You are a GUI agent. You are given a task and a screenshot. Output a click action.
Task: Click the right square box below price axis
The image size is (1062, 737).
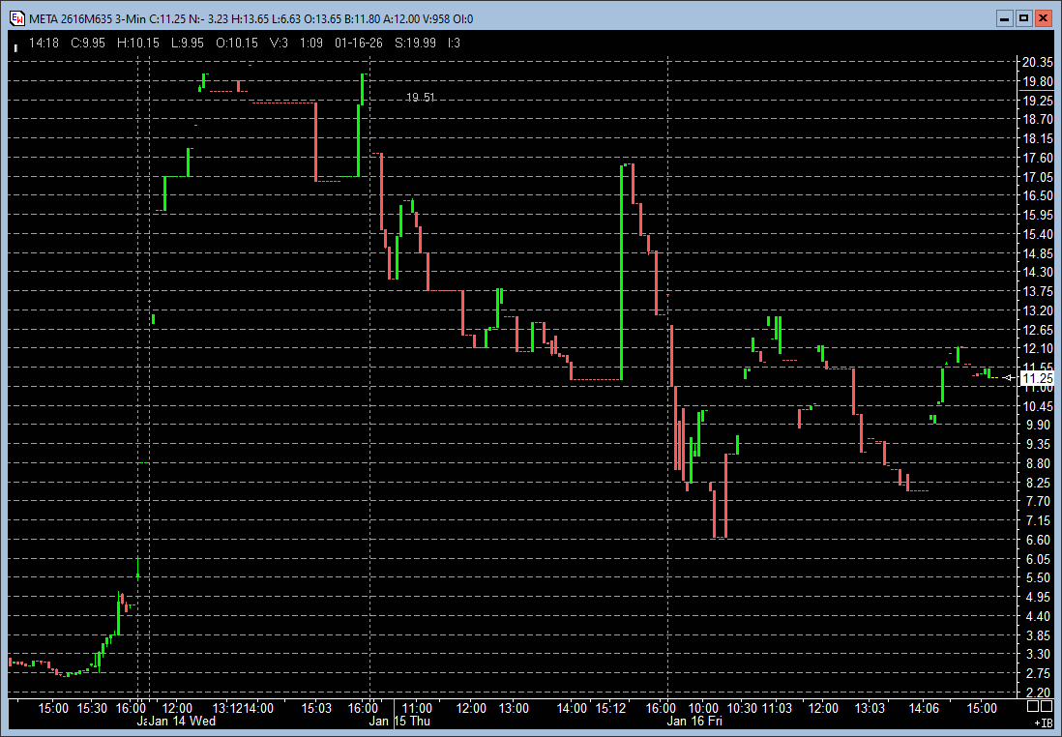pyautogui.click(x=1046, y=707)
